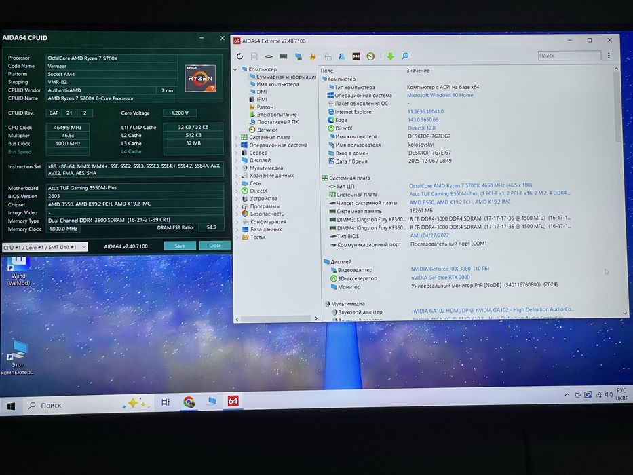The width and height of the screenshot is (633, 475).
Task: Open the three-dot menu in AIDA64 Extreme
Action: (x=609, y=56)
